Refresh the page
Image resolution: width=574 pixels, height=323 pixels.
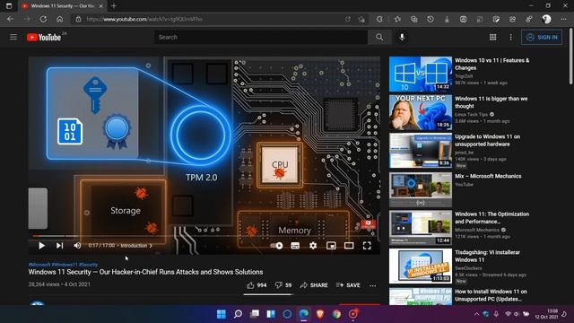pos(43,19)
